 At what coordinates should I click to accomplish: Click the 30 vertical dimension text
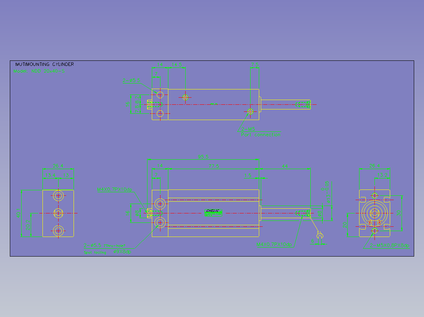[398, 213]
